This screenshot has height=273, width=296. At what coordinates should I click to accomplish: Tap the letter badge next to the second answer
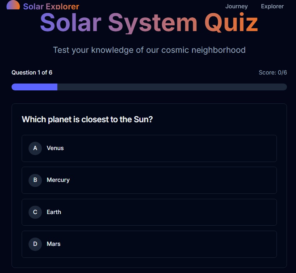(x=35, y=180)
